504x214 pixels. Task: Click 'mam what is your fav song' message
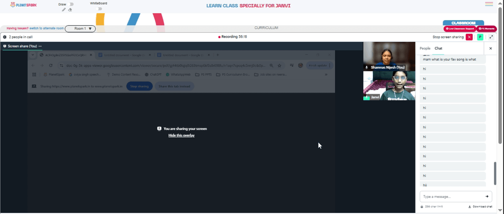453,59
